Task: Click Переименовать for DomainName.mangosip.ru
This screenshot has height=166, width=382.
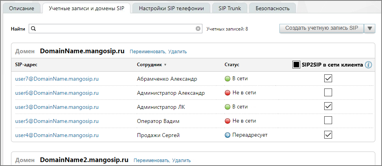Action: 148,51
